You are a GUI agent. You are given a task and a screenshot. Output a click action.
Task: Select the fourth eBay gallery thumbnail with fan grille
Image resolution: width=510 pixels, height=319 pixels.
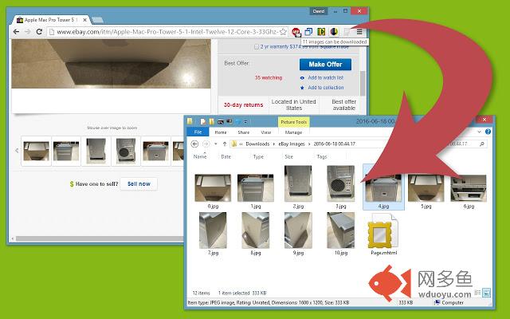coord(126,151)
